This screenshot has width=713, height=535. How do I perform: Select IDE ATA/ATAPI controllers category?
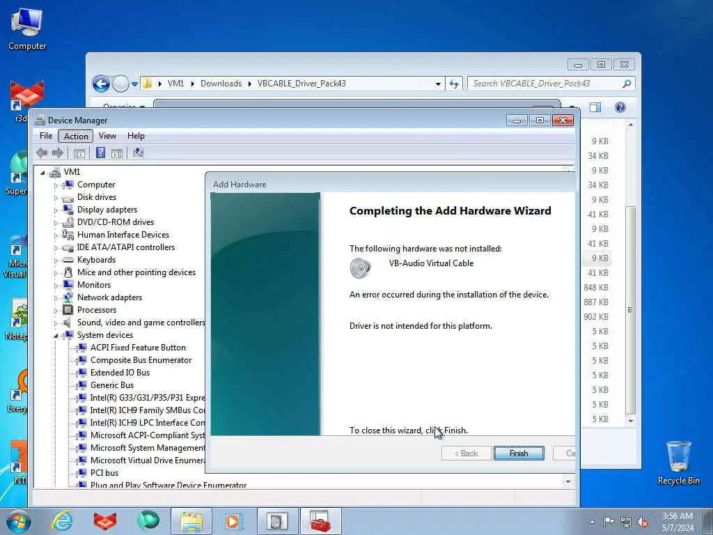(x=125, y=247)
